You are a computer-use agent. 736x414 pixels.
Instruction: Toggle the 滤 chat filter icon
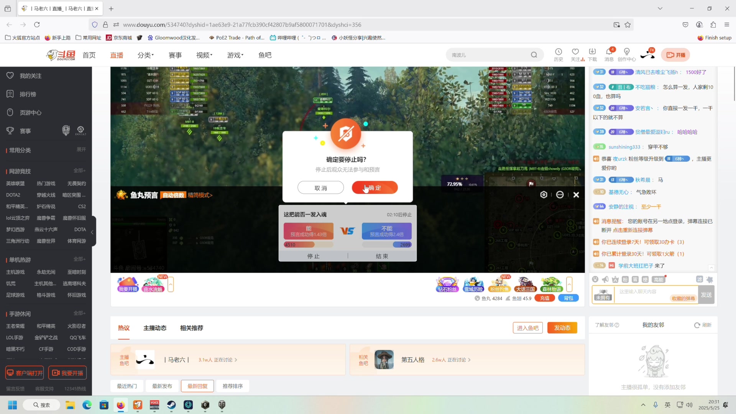point(700,279)
